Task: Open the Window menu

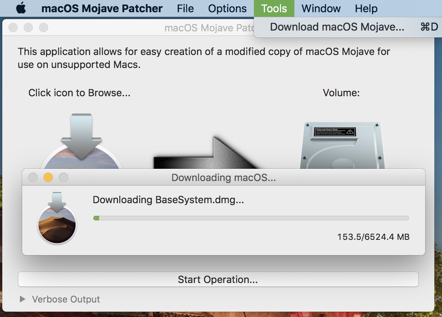Action: click(x=321, y=8)
